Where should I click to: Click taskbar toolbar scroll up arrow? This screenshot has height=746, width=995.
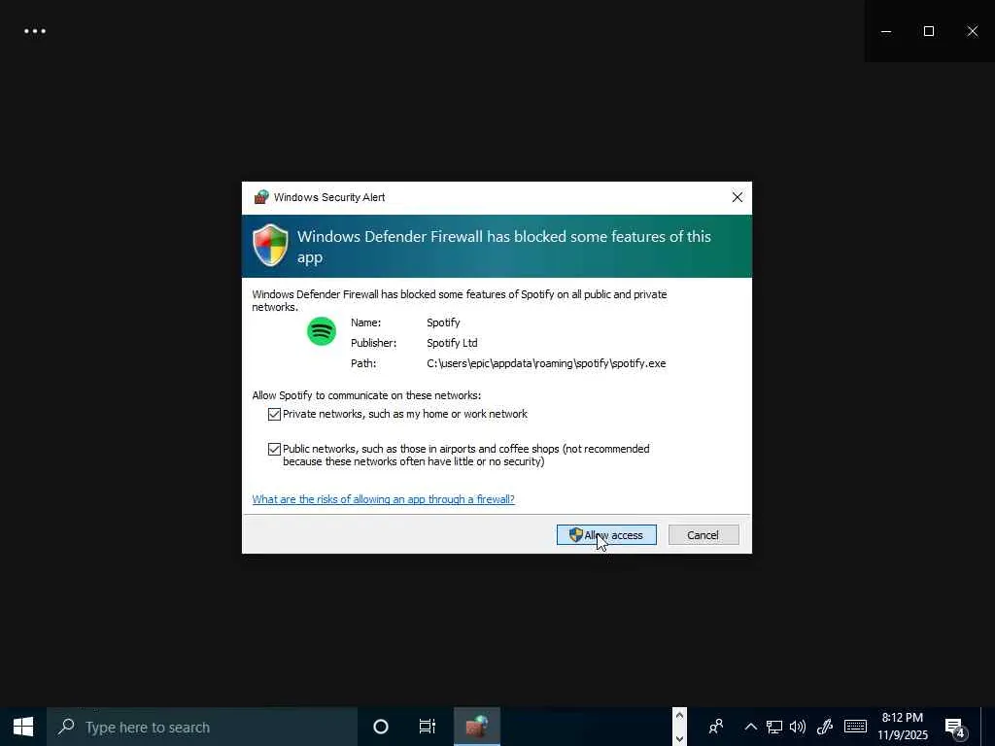point(679,716)
